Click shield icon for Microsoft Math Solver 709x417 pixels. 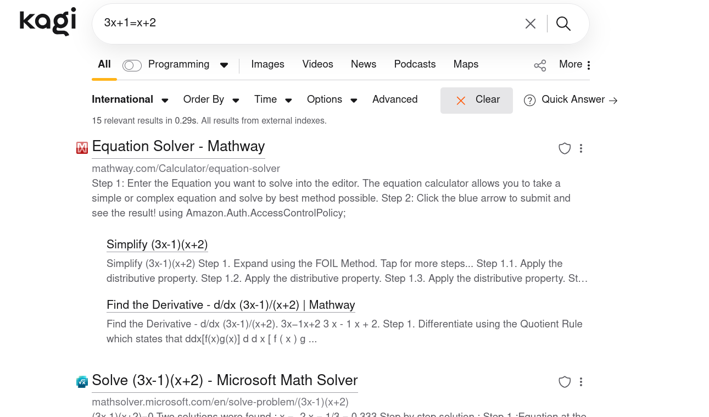pos(565,382)
